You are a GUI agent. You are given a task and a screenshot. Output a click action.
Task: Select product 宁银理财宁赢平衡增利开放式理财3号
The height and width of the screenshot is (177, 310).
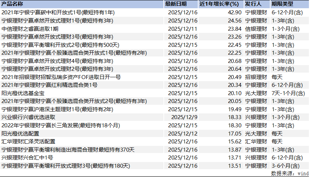pos(66,166)
